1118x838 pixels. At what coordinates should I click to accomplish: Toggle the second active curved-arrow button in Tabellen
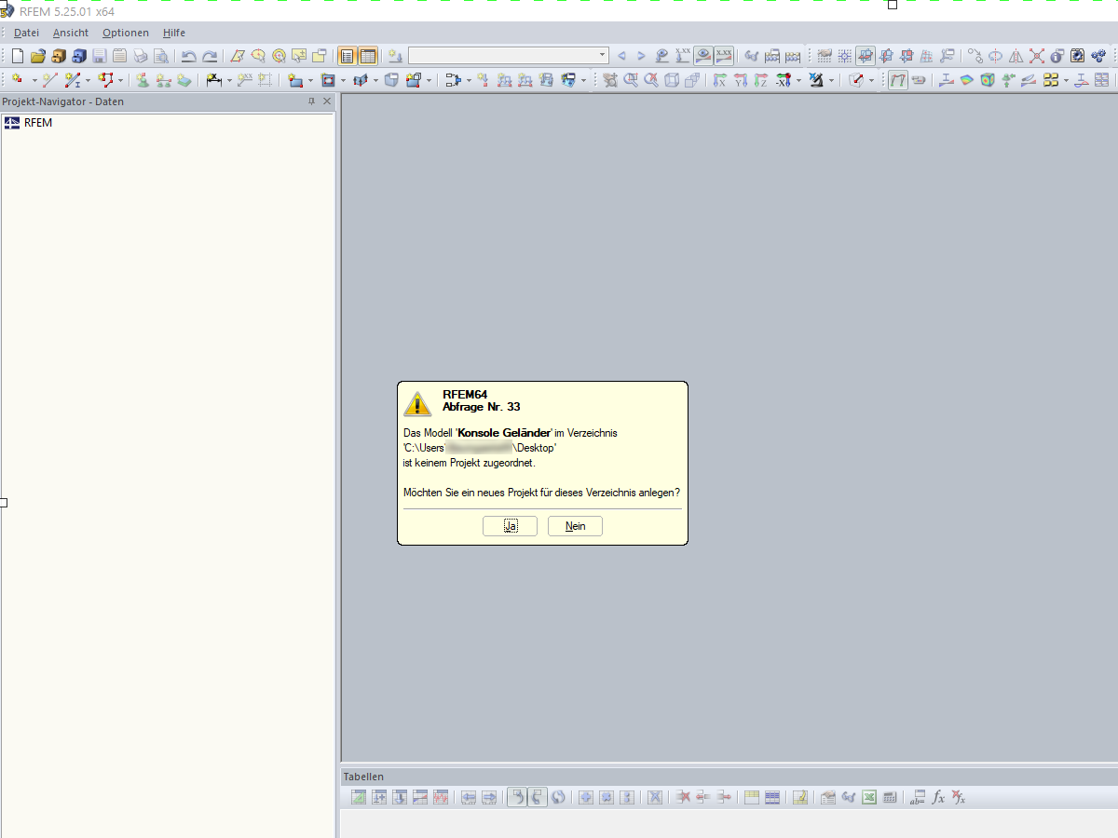point(537,797)
